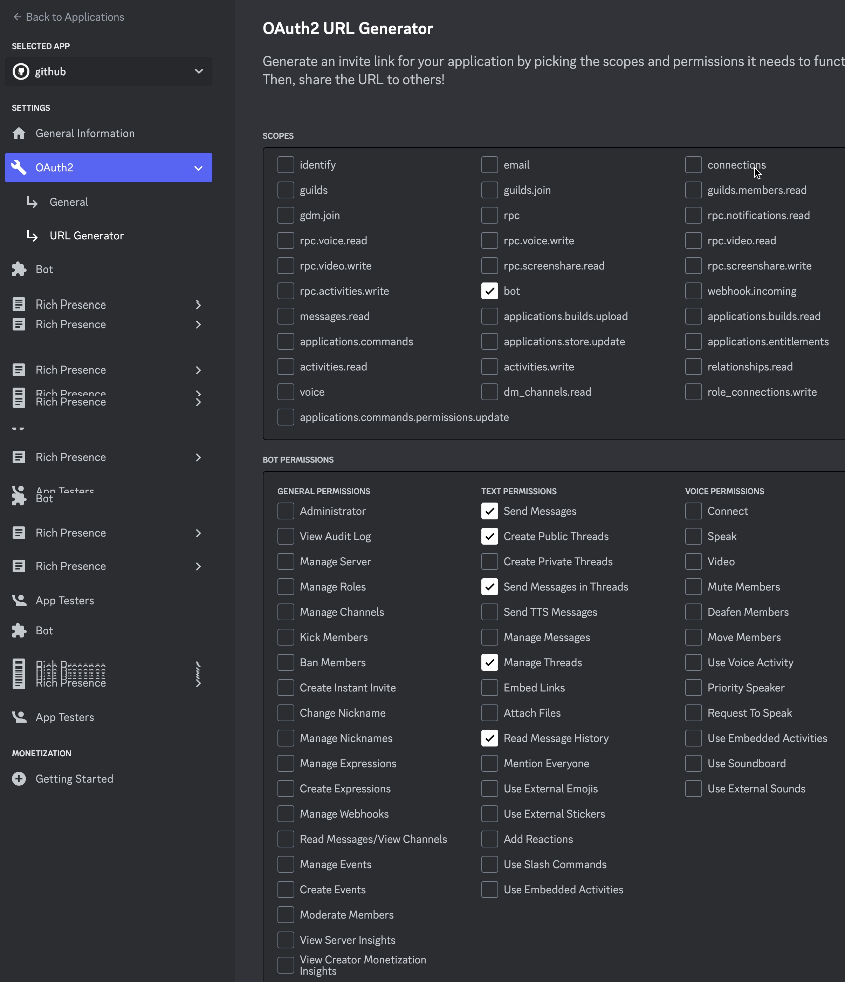Enable the Administrator permission checkbox
The height and width of the screenshot is (982, 845).
click(x=286, y=511)
